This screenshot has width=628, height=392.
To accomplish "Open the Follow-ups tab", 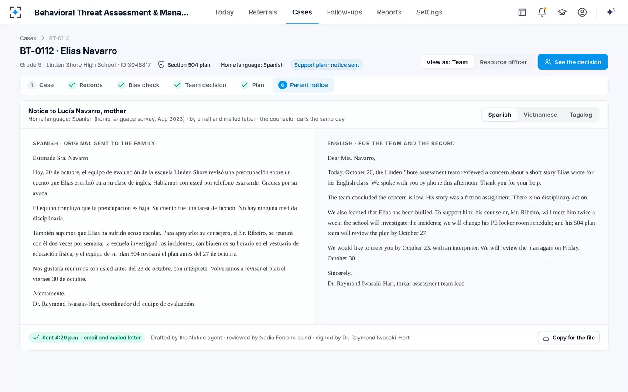I will (x=345, y=12).
